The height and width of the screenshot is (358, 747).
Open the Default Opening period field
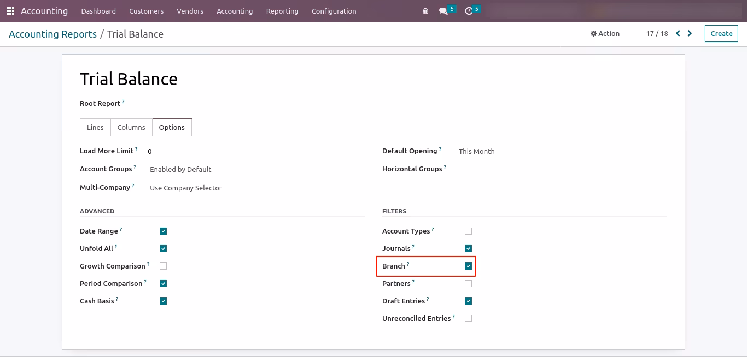pyautogui.click(x=477, y=151)
